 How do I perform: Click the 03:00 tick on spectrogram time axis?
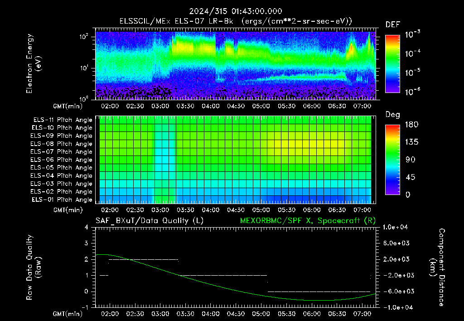coord(160,106)
